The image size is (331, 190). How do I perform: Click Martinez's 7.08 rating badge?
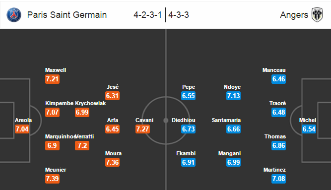[279, 179]
